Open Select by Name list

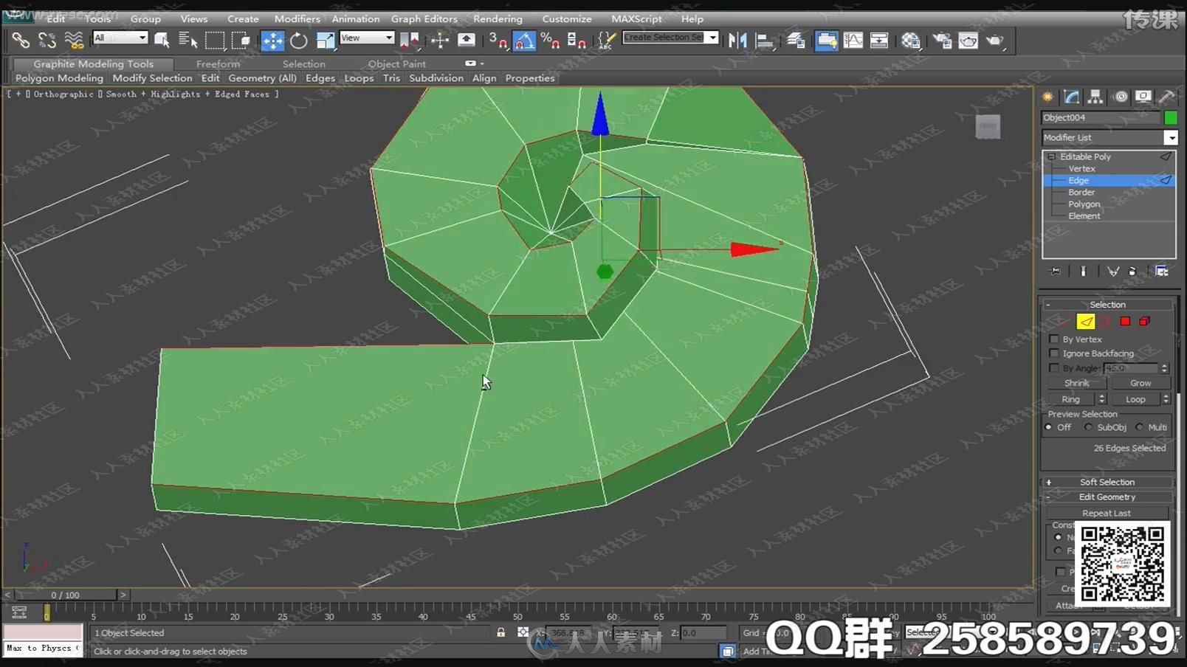(188, 41)
